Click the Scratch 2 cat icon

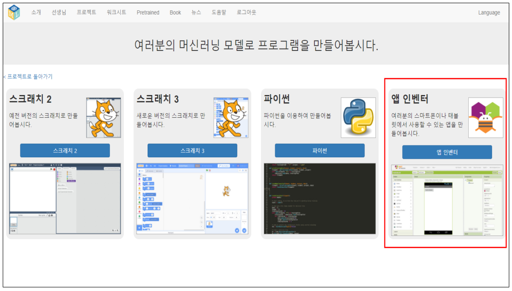pos(103,118)
